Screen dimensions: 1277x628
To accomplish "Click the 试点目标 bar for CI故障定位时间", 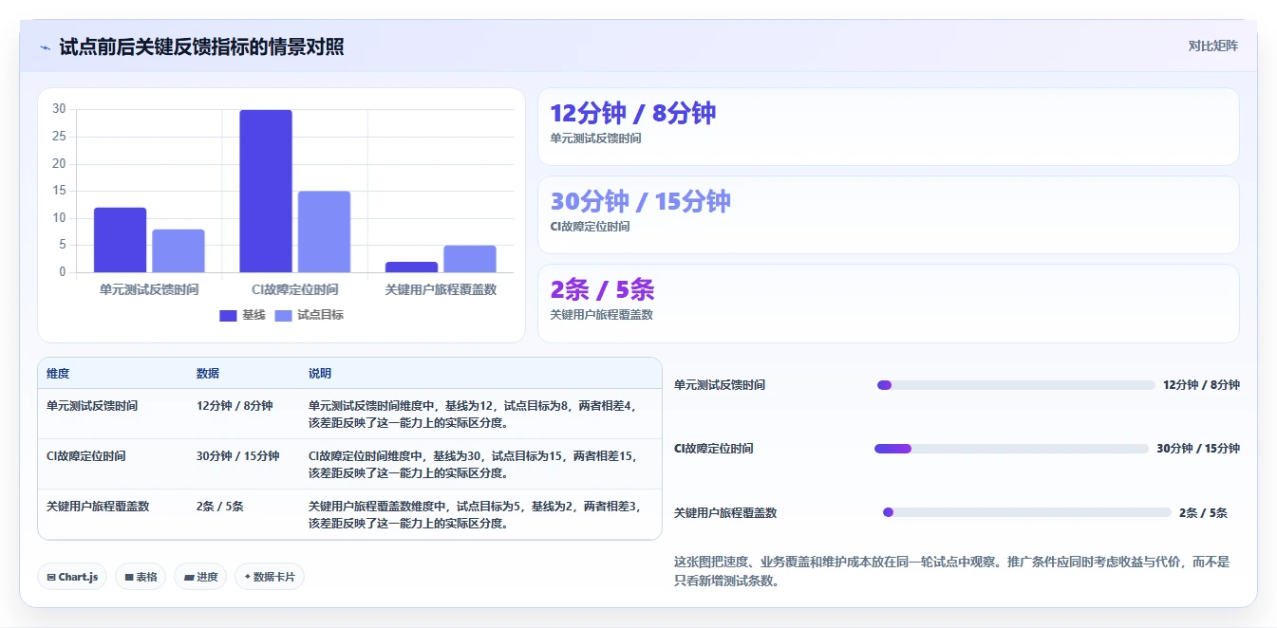I will pos(325,232).
